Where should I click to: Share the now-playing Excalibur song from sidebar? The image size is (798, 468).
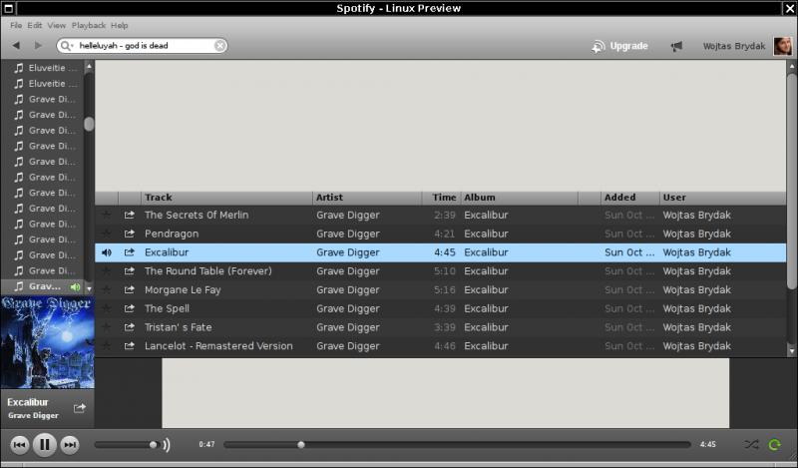pos(80,408)
